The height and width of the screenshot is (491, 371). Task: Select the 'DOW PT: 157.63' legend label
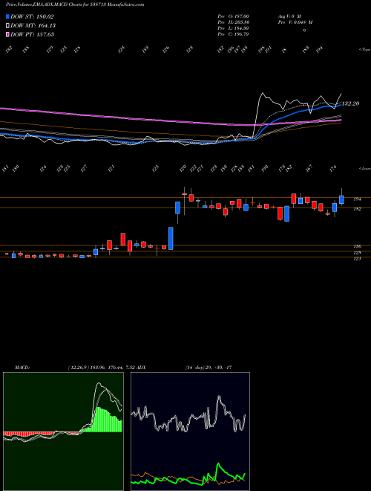click(33, 34)
